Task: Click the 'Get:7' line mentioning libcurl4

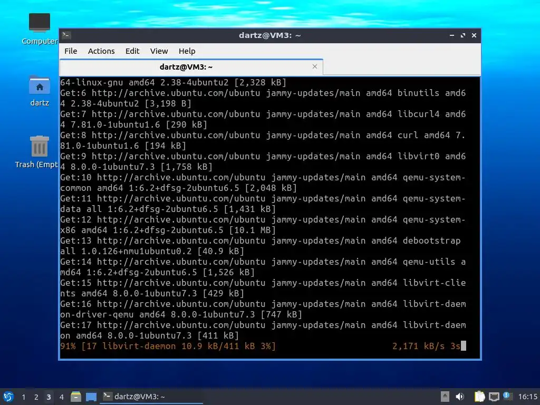Action: coord(263,119)
